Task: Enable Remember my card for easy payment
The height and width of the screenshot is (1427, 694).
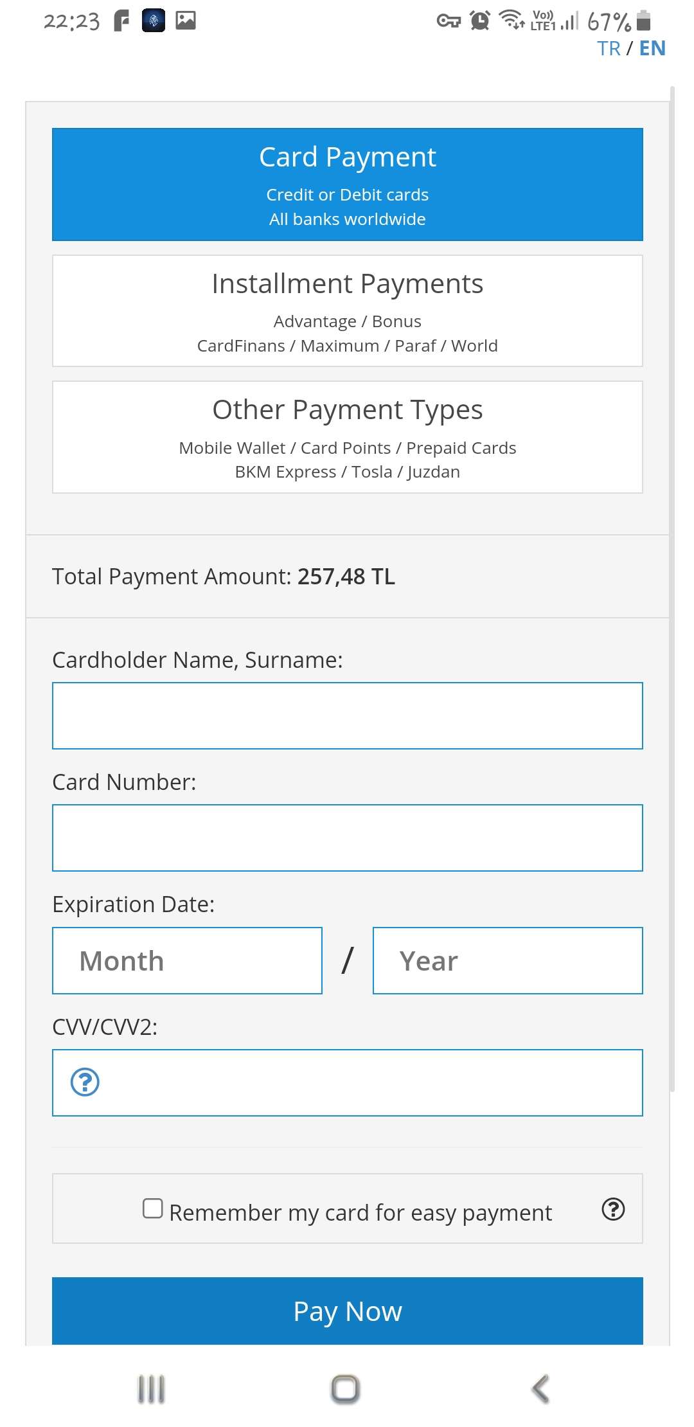Action: [153, 1208]
